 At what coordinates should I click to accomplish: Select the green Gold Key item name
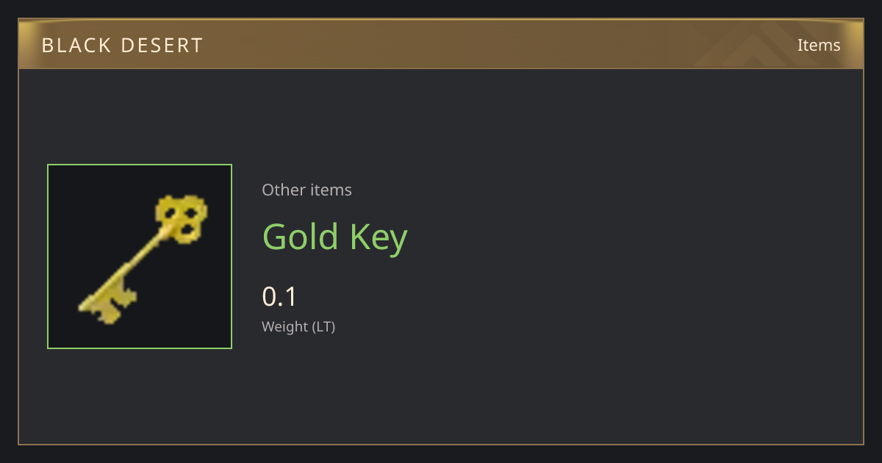tap(335, 237)
